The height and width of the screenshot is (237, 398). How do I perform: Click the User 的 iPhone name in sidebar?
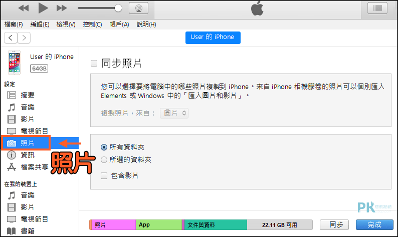coord(52,56)
